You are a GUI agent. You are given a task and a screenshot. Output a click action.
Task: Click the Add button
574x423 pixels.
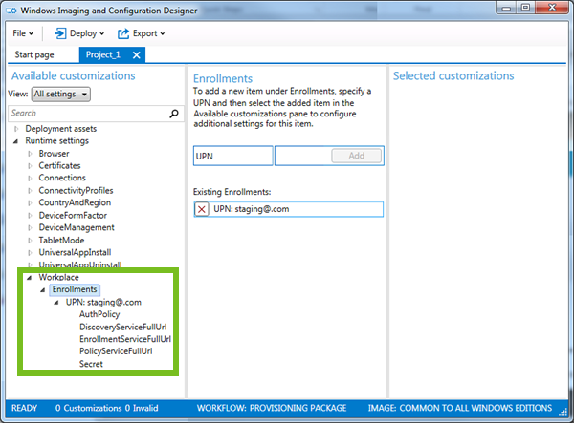click(356, 156)
